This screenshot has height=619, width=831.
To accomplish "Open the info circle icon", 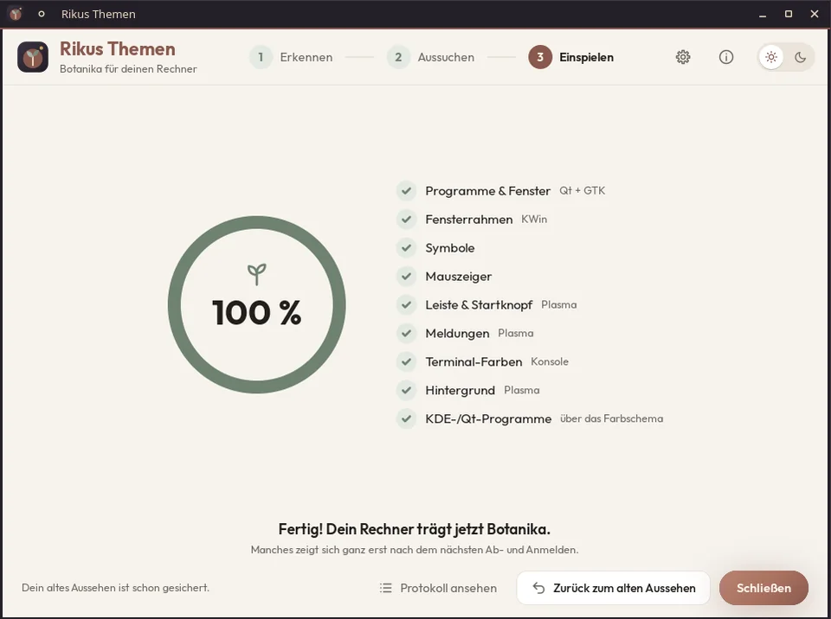I will coord(726,57).
